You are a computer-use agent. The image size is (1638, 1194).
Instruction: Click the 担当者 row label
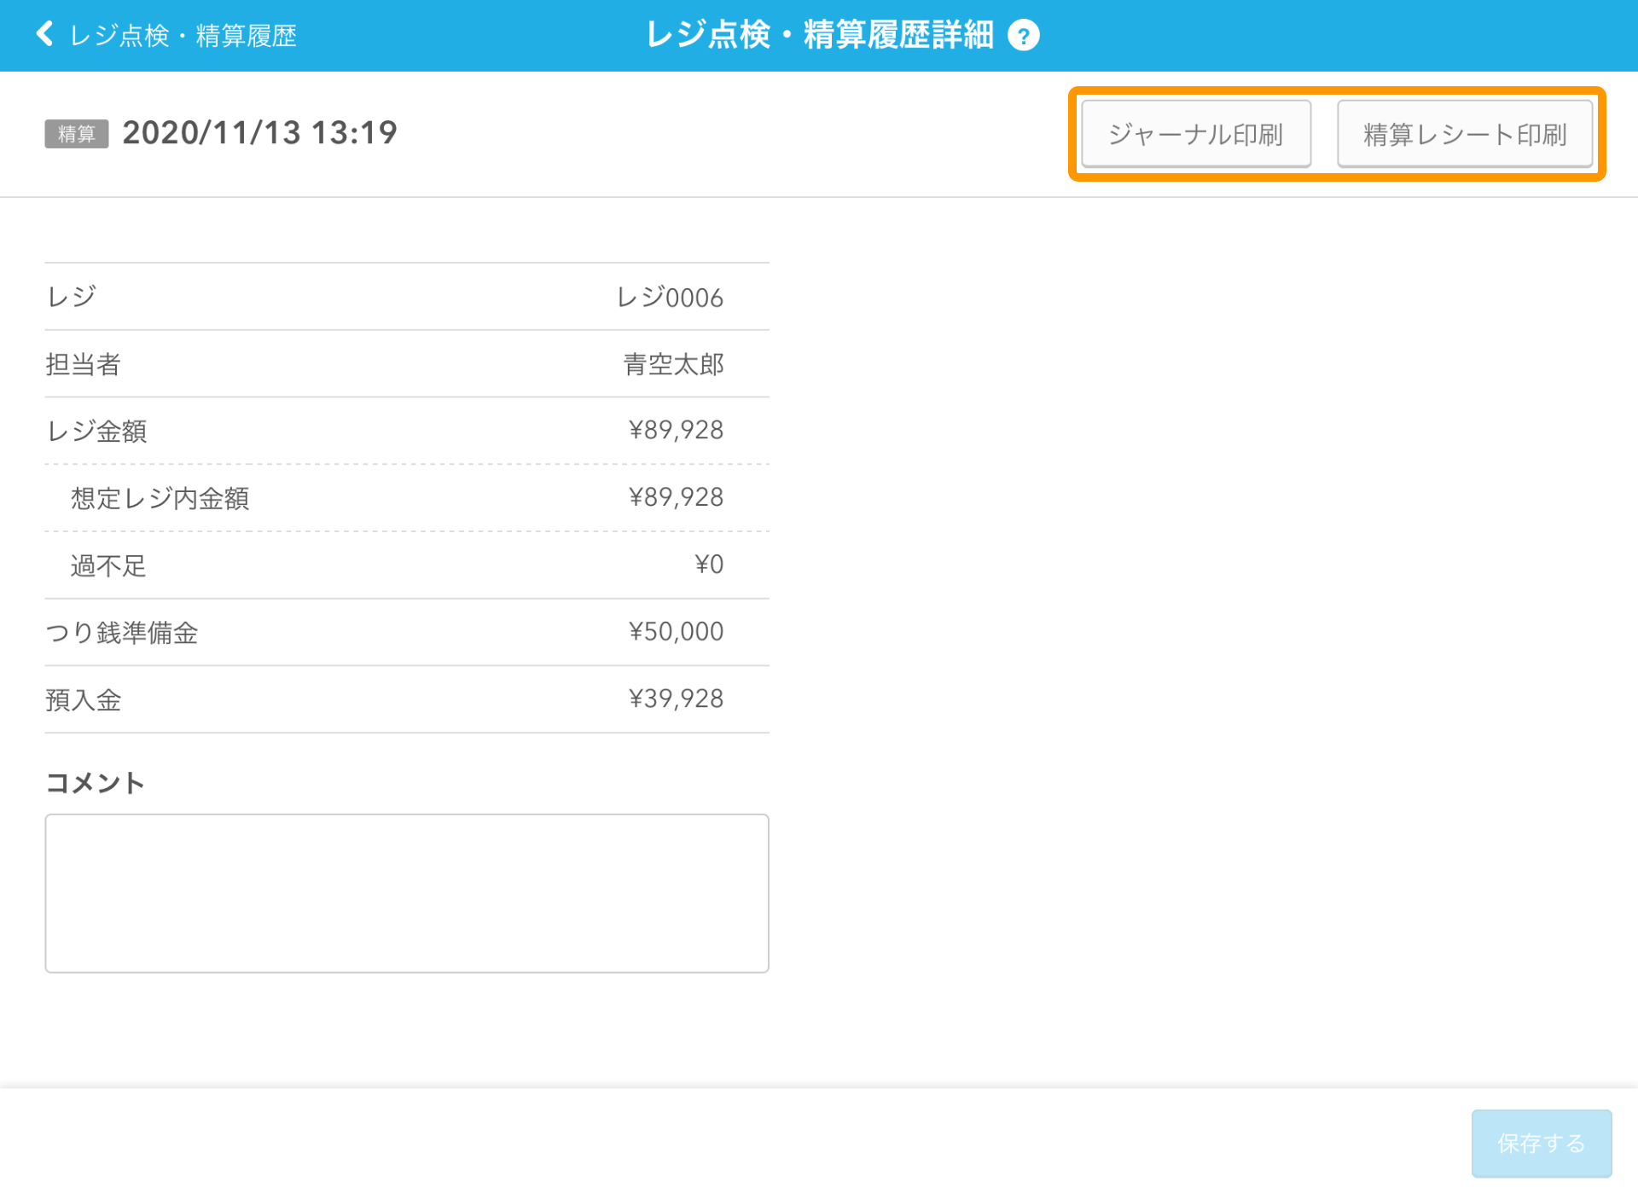(x=83, y=364)
